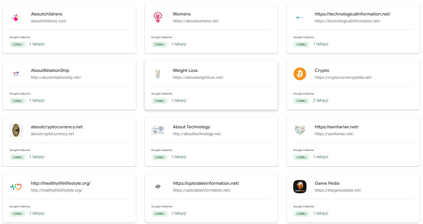The image size is (423, 224).
Task: Click 2 takipçi on the Crypto card
Action: point(321,101)
